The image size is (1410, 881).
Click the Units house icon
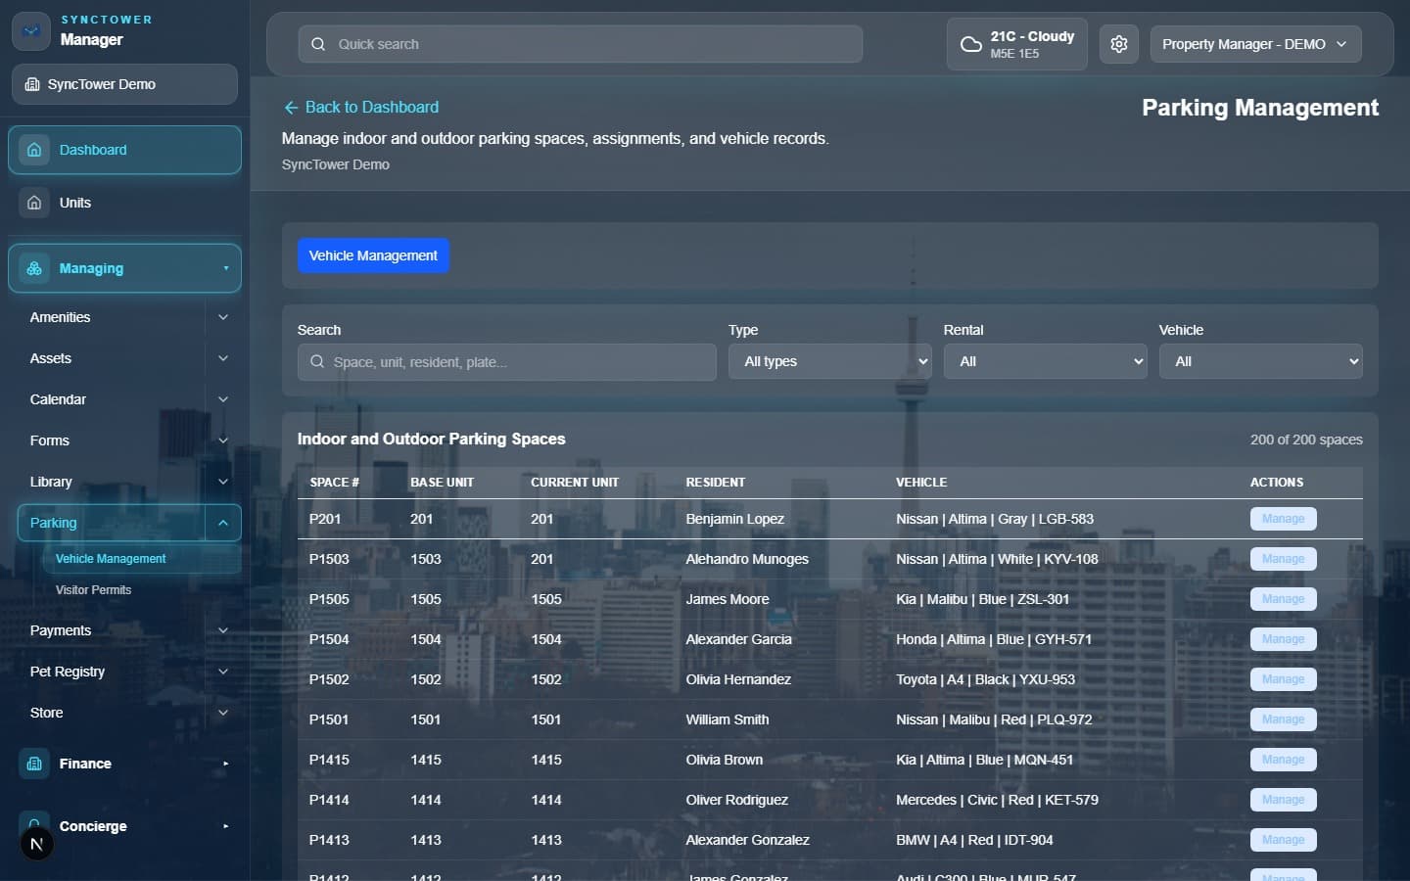[34, 203]
